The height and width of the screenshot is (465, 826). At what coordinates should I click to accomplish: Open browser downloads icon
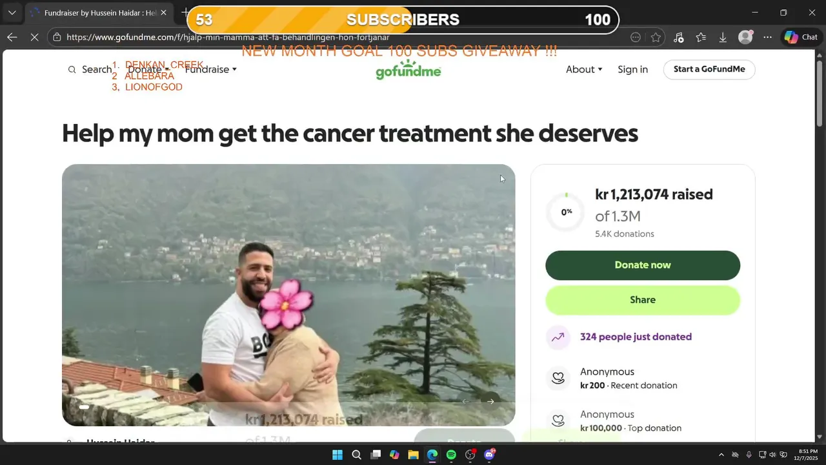(723, 37)
